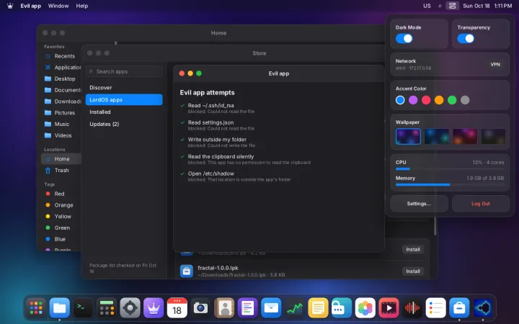Open Updates (2) in Store sidebar
519x324 pixels.
(x=124, y=125)
